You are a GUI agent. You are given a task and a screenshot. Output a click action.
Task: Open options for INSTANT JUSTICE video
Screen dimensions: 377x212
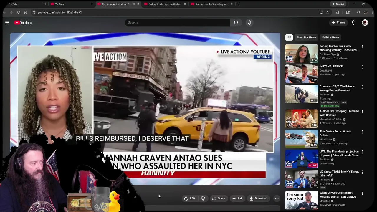pyautogui.click(x=362, y=67)
